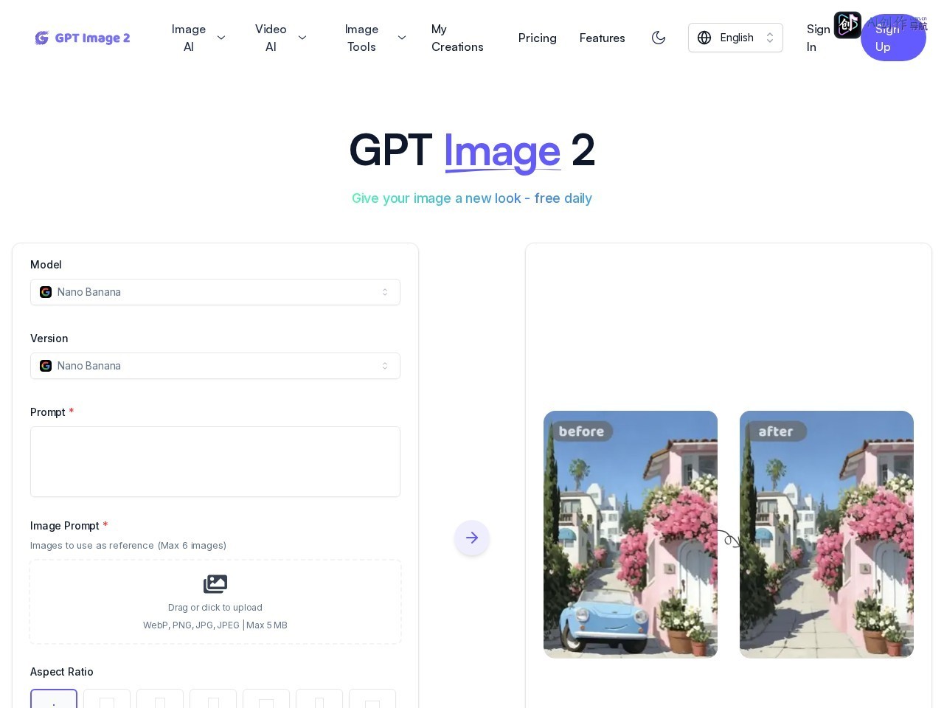944x708 pixels.
Task: Expand the Video AI menu
Action: coord(280,38)
